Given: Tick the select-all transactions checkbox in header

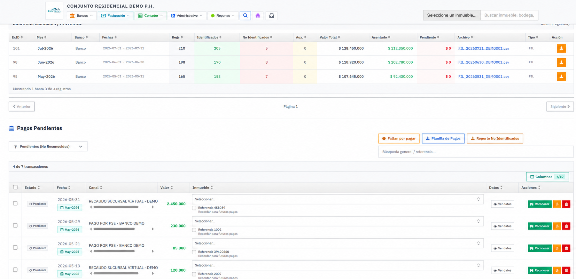Looking at the screenshot, I should tap(15, 187).
